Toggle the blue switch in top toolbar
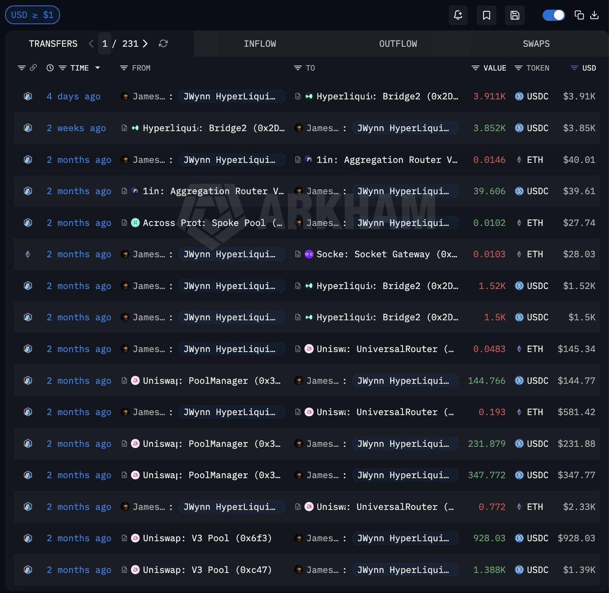The image size is (609, 593). (554, 15)
